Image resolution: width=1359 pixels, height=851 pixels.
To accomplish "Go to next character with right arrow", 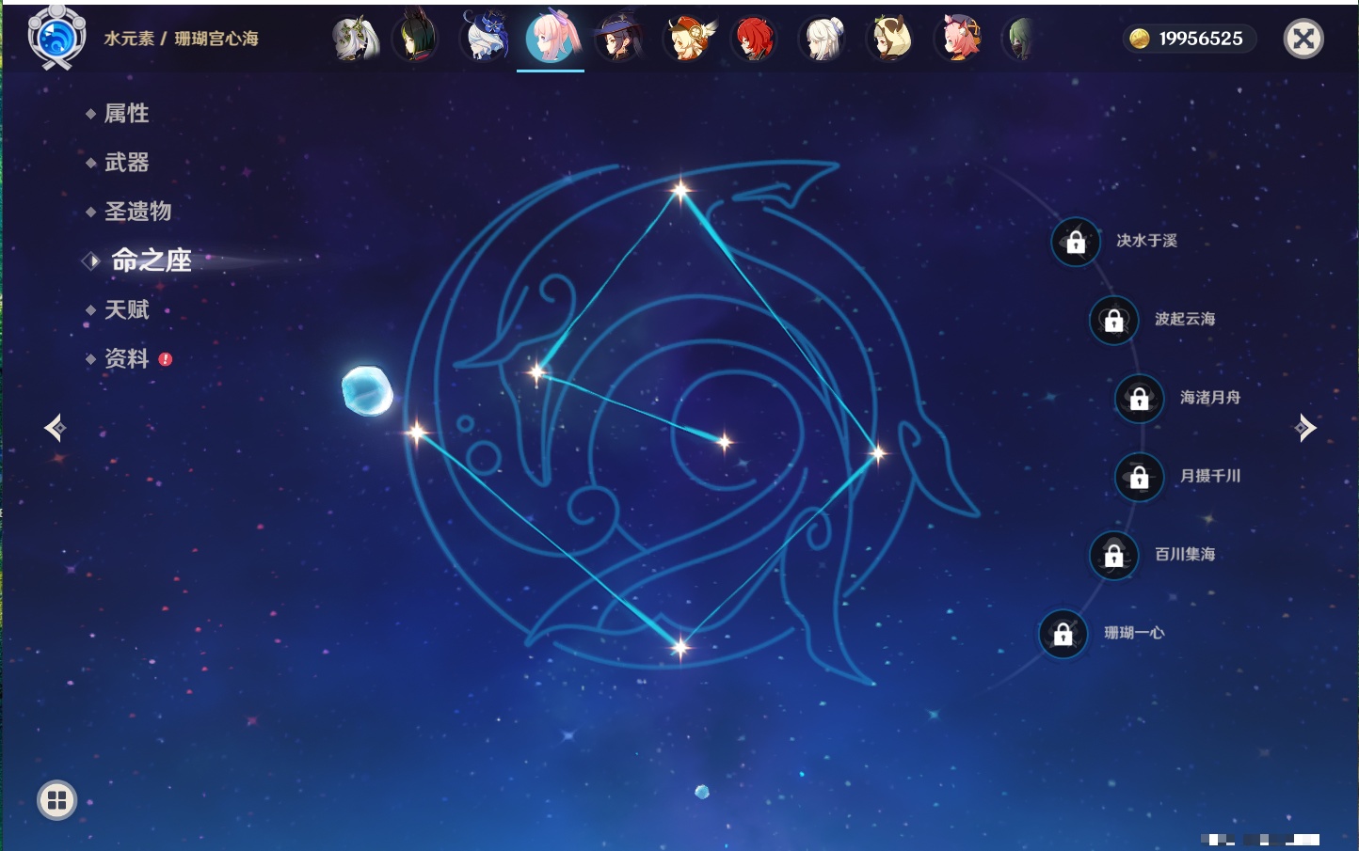I will pos(1305,428).
